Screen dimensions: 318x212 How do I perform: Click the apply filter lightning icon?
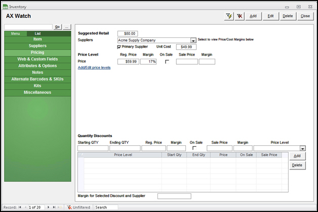point(229,16)
